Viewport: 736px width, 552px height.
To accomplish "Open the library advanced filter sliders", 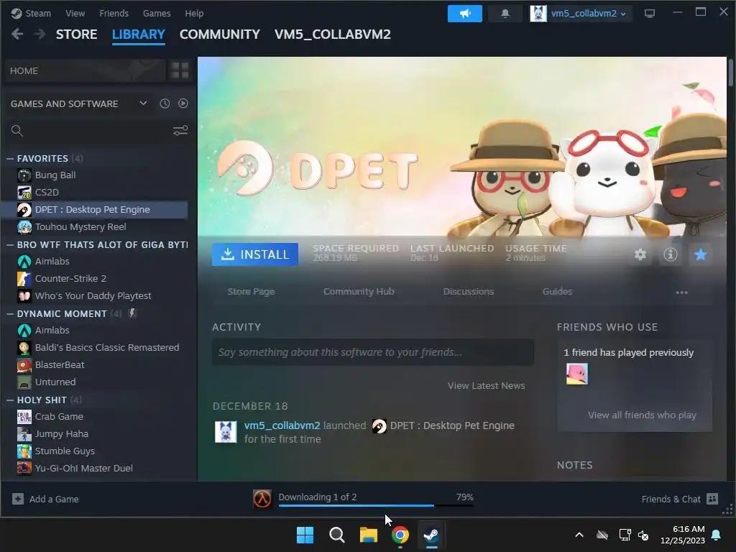I will click(x=180, y=131).
